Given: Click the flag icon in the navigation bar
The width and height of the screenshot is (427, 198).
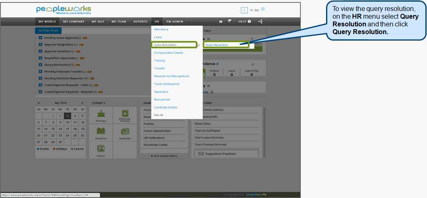Looking at the screenshot, I should [x=229, y=21].
